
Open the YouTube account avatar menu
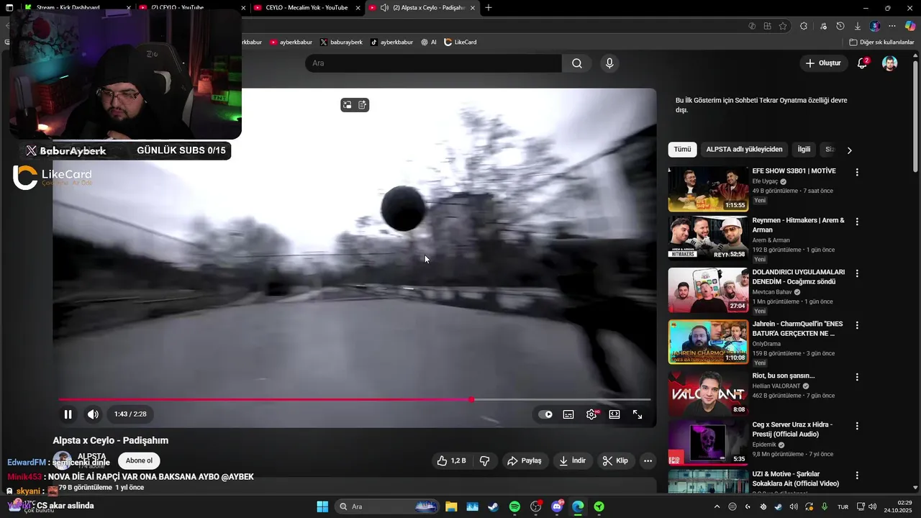[x=890, y=63]
